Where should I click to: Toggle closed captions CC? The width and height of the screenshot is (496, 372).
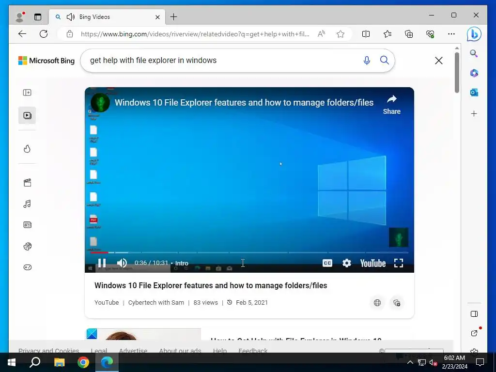[327, 263]
